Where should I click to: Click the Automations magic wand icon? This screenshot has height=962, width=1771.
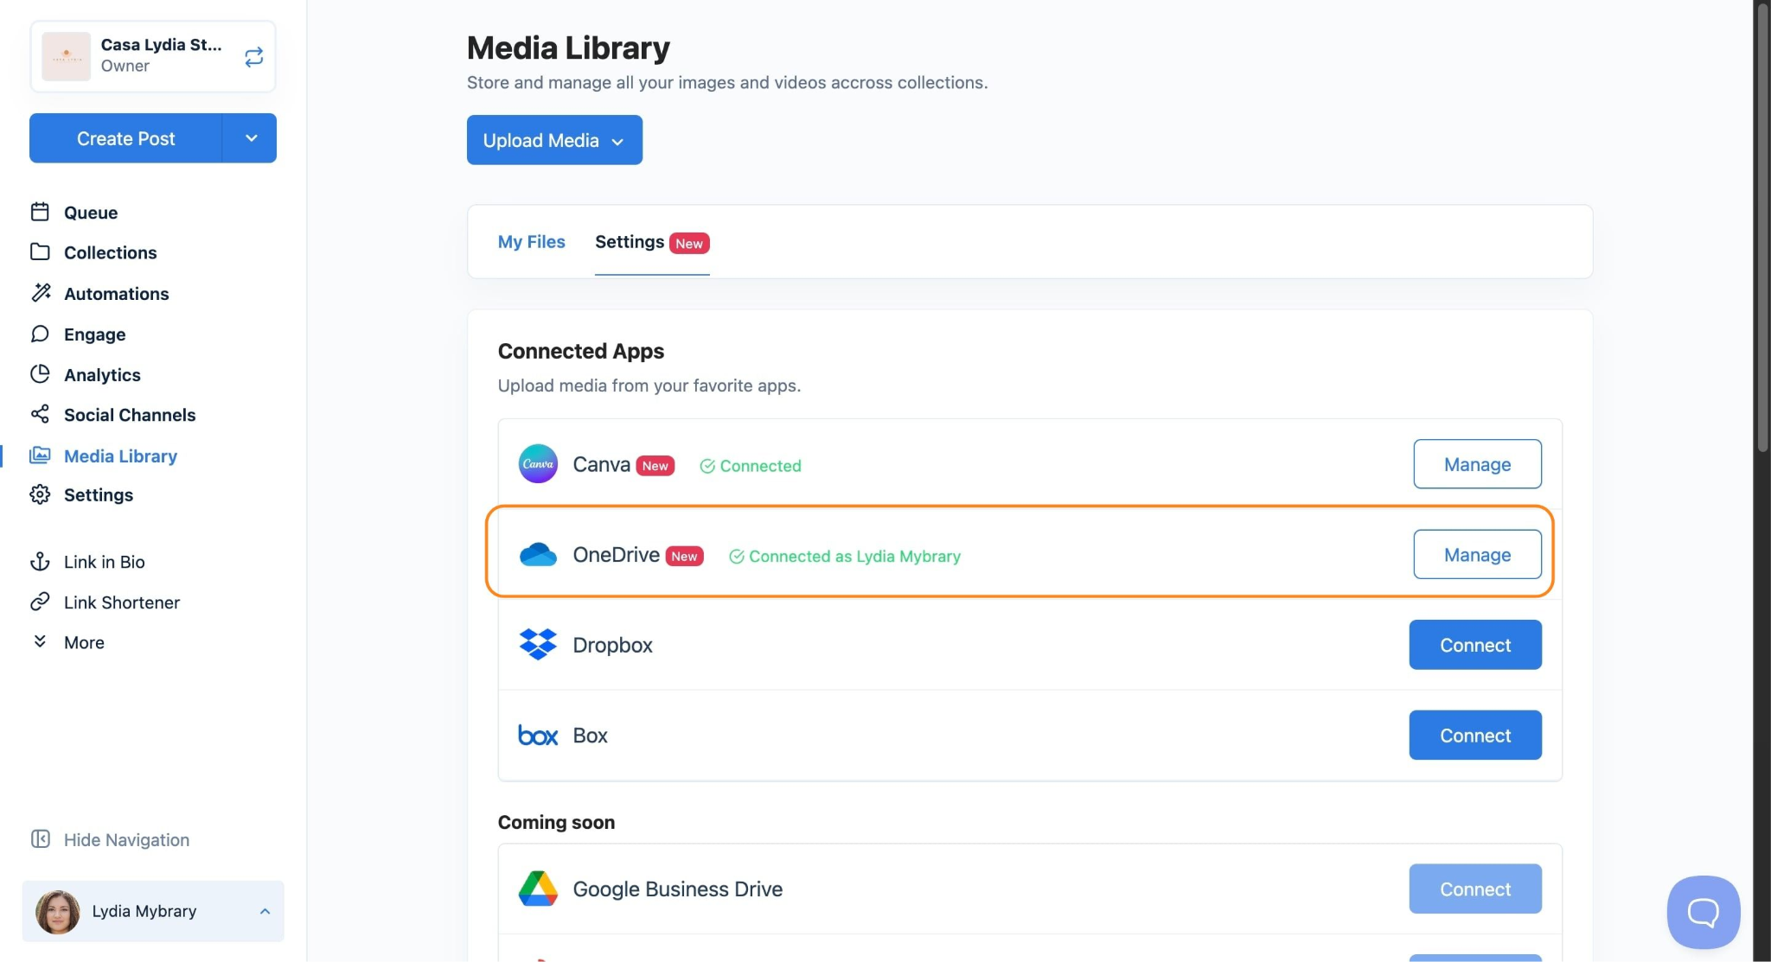pos(41,293)
